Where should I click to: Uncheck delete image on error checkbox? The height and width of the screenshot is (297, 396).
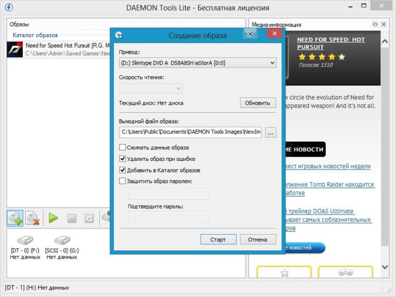tap(122, 159)
